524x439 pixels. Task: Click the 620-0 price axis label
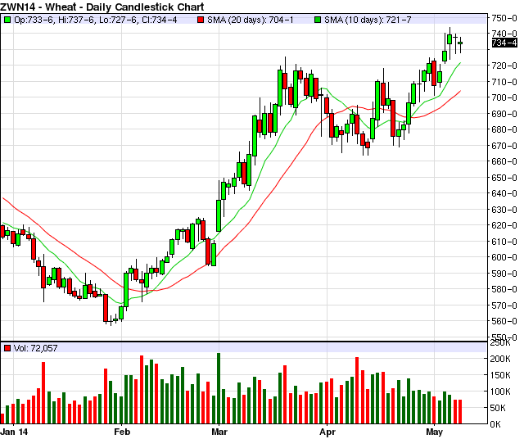pyautogui.click(x=504, y=225)
